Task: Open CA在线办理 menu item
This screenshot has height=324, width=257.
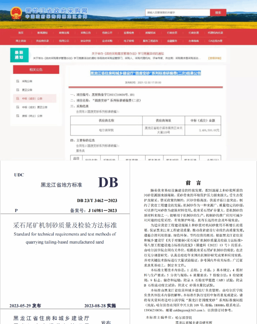Action: (x=214, y=41)
